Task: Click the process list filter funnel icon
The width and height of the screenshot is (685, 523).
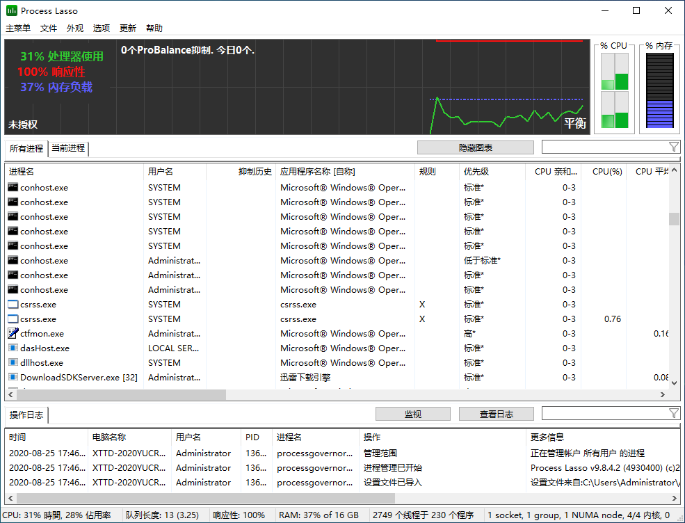Action: pyautogui.click(x=674, y=147)
